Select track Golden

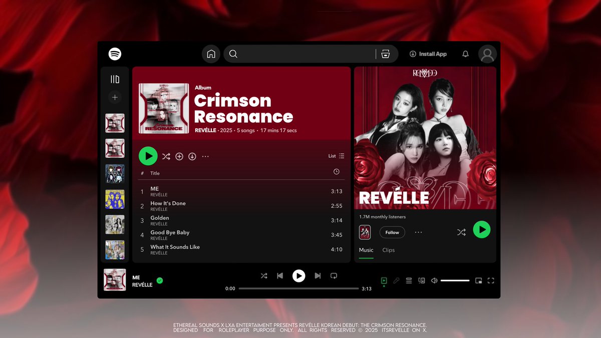point(241,220)
